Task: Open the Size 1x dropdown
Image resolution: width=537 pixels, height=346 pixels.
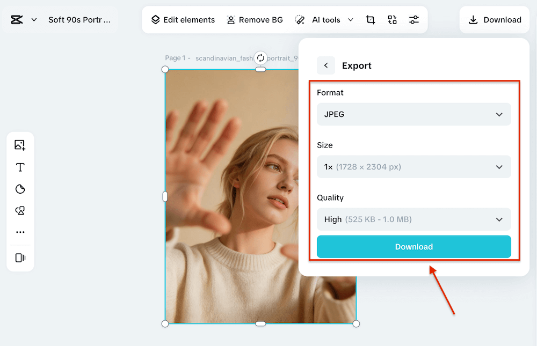Action: click(x=413, y=167)
